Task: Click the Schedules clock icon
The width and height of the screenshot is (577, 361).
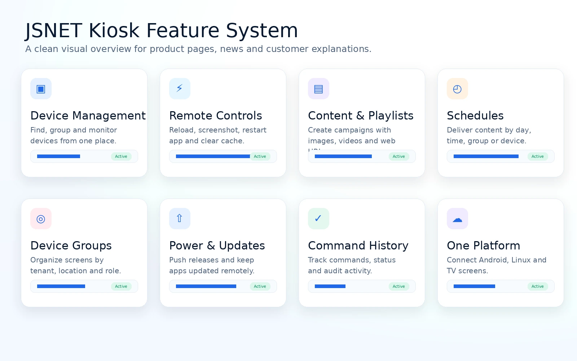Action: pyautogui.click(x=457, y=89)
